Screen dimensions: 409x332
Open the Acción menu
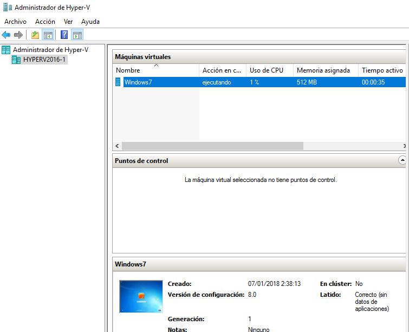coord(45,22)
